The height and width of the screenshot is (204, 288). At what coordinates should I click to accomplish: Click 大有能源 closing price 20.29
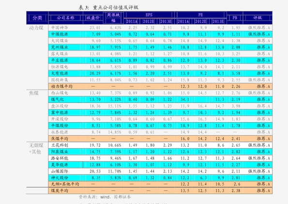pyautogui.click(x=95, y=73)
